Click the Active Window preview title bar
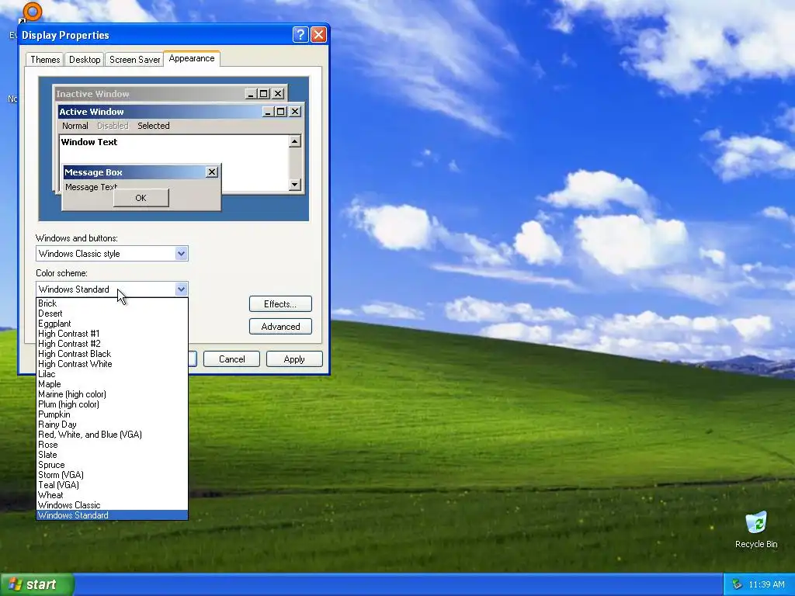The height and width of the screenshot is (596, 795). coord(180,112)
